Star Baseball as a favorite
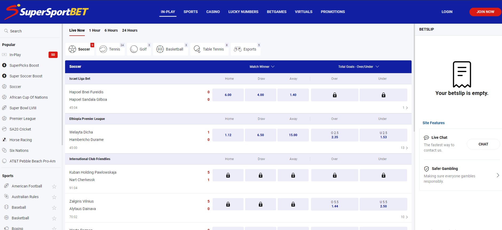This screenshot has width=502, height=230. (54, 208)
